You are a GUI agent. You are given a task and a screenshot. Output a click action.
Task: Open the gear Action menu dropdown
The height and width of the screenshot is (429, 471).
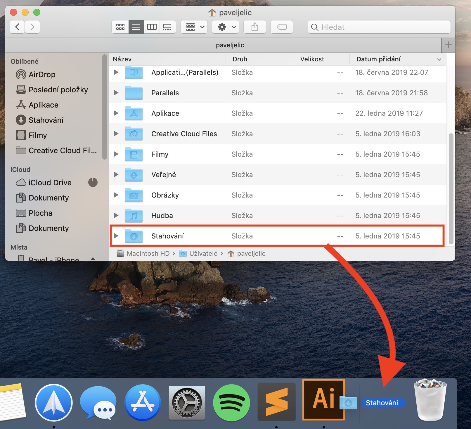[226, 27]
